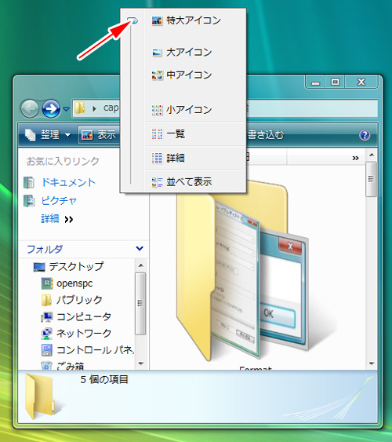Click the 大アイコン menu icon

click(157, 53)
